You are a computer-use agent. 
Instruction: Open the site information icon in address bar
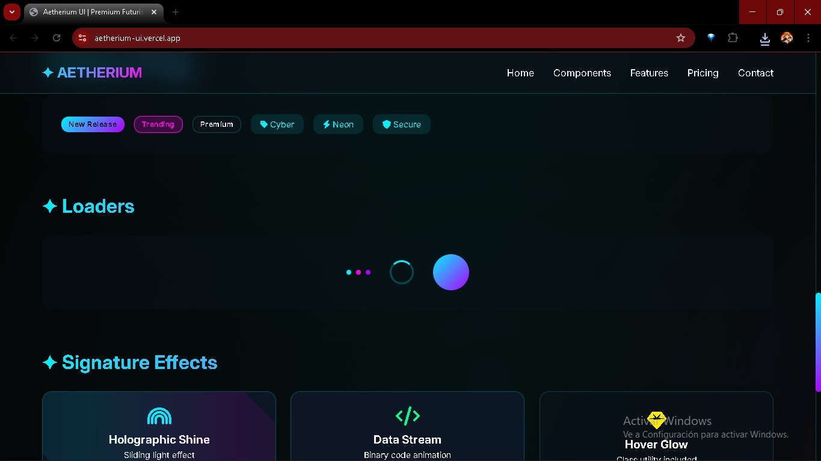83,38
